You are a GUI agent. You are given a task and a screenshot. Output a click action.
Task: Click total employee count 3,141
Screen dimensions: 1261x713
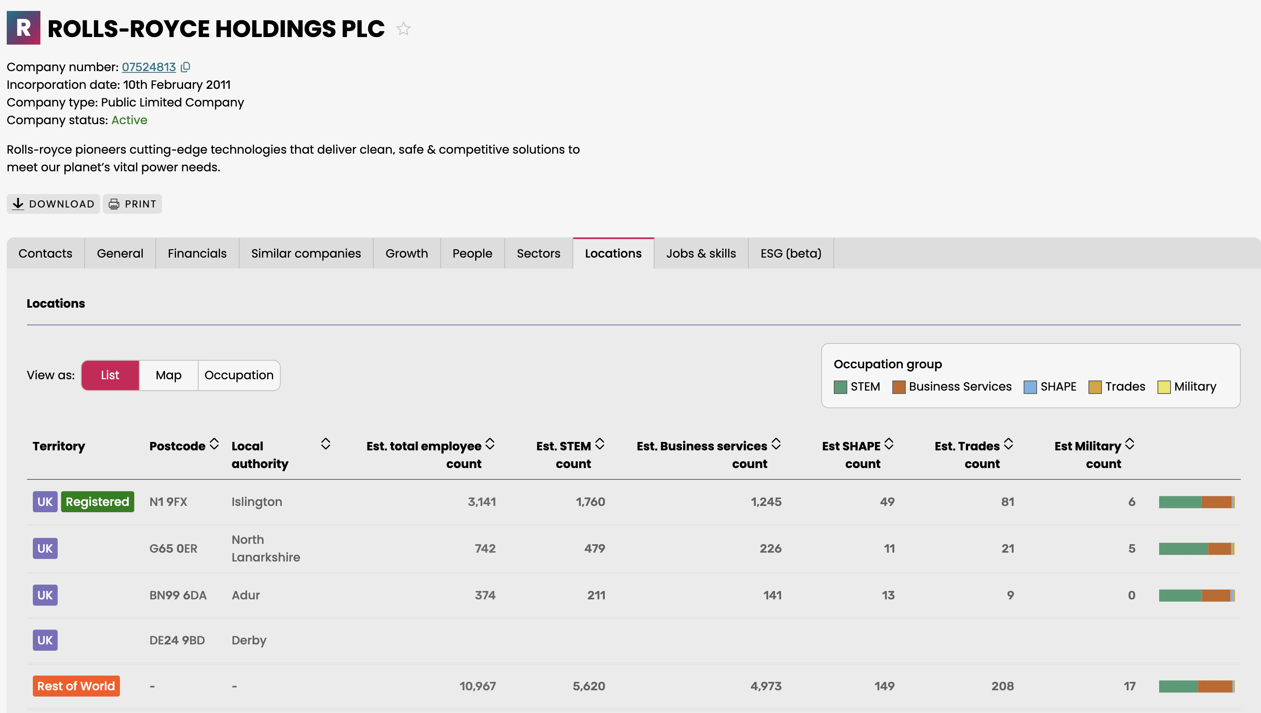(482, 502)
